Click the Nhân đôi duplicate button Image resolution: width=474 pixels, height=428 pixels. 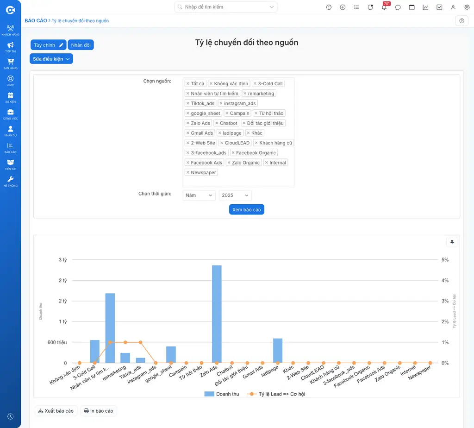point(81,45)
